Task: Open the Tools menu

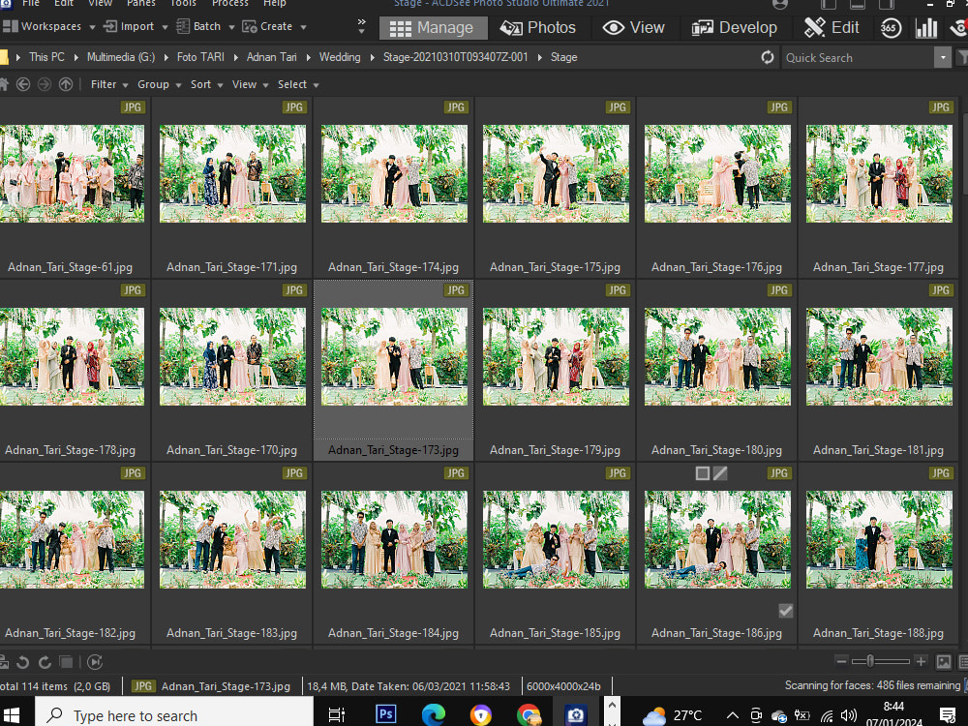Action: pyautogui.click(x=183, y=4)
